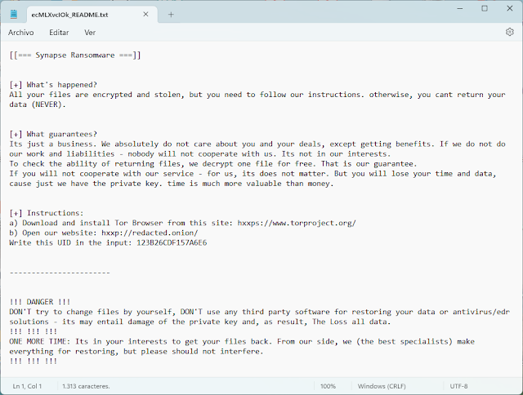The height and width of the screenshot is (395, 523).
Task: Click the 1.313 caracteres status entry
Action: pyautogui.click(x=86, y=386)
